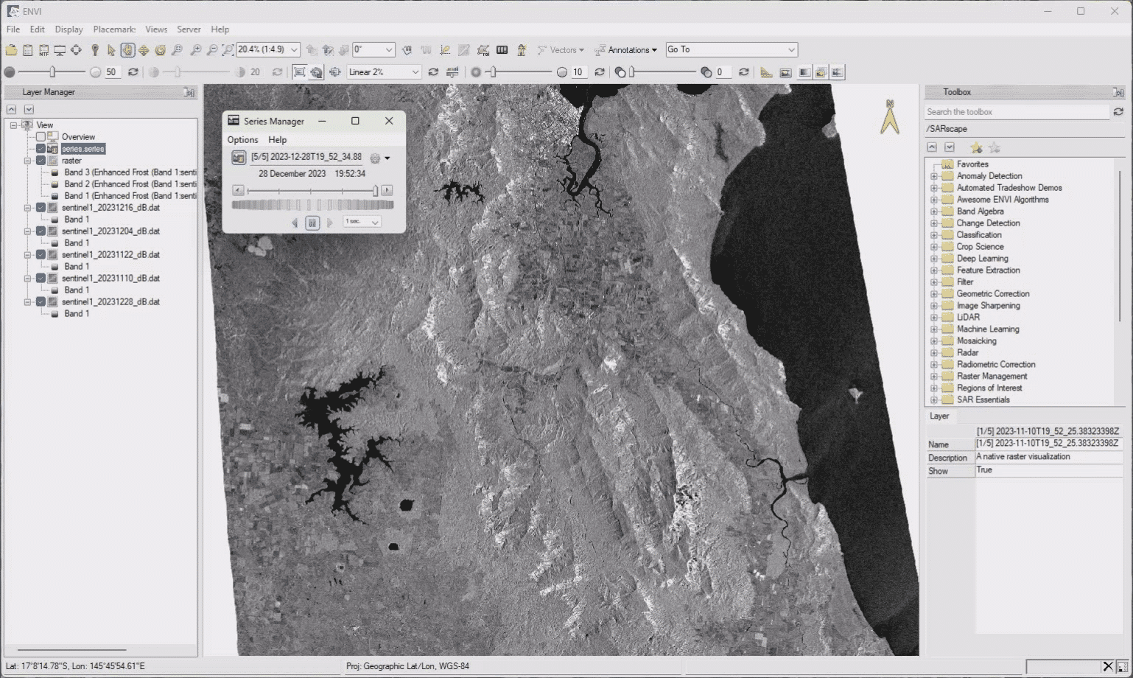Open the Cursor Value pin tool
The height and width of the screenshot is (678, 1133).
(95, 50)
